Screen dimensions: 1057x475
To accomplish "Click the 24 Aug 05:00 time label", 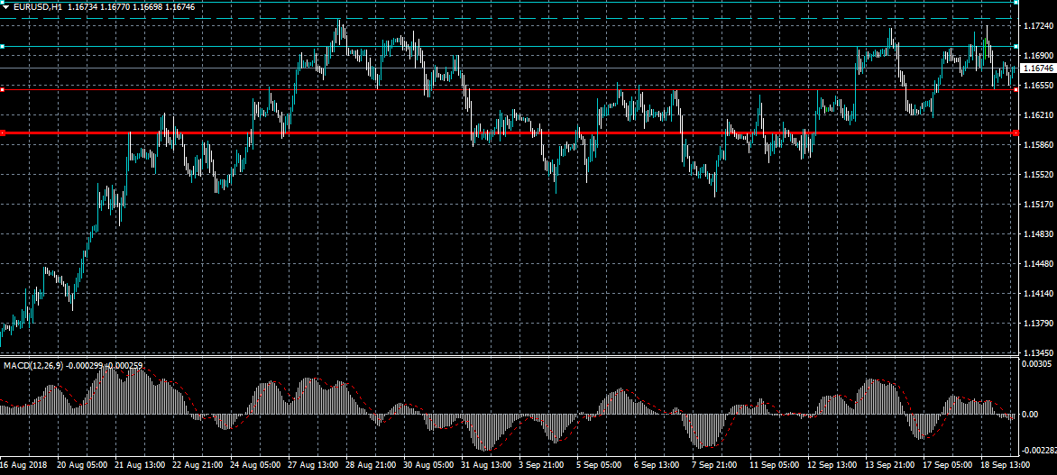I will [255, 466].
